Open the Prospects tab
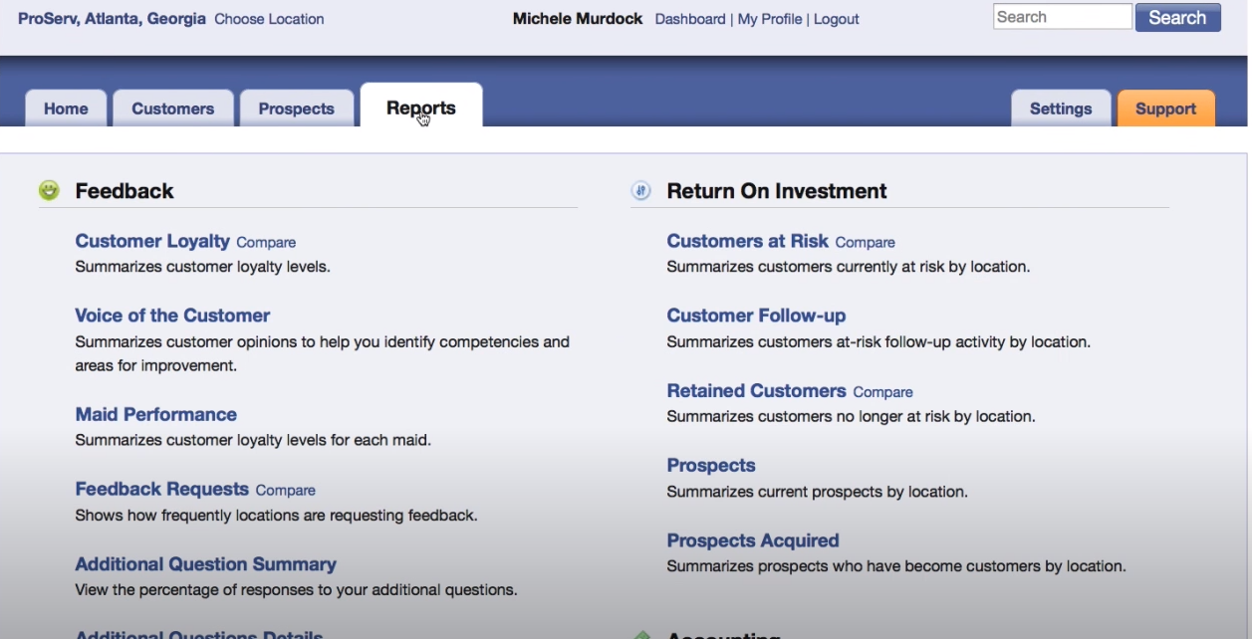 click(296, 108)
